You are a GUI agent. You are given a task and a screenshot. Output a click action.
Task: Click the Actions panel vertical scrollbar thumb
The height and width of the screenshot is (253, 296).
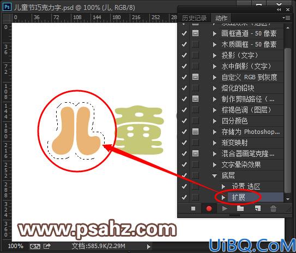[x=288, y=120]
